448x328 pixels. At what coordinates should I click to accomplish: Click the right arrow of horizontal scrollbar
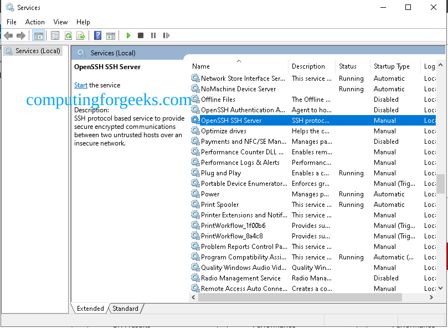[432, 297]
